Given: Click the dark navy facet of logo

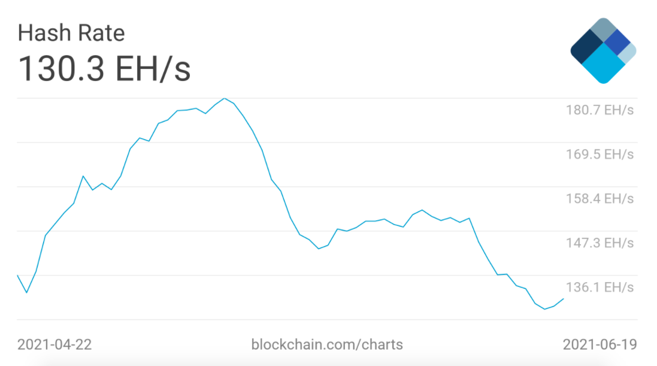Looking at the screenshot, I should pos(588,47).
